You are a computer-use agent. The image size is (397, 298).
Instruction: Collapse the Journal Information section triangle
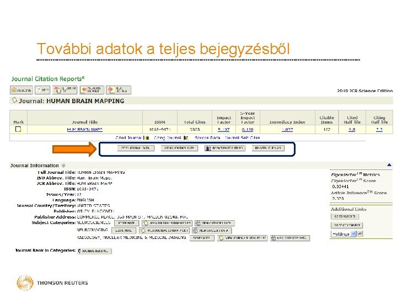click(x=389, y=164)
